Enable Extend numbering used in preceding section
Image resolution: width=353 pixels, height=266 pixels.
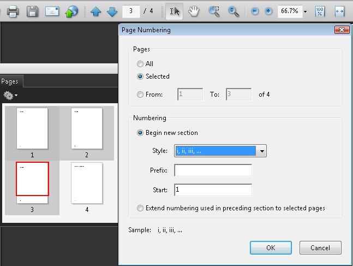point(141,208)
